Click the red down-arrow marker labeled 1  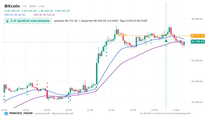click(x=37, y=84)
